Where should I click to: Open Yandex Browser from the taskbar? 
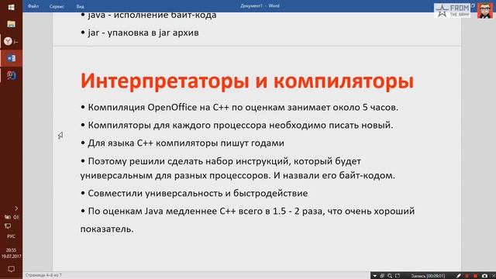[9, 41]
